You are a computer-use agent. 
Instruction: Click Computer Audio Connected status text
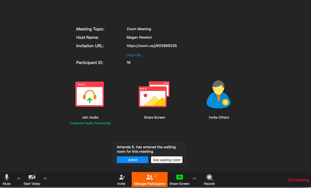[x=90, y=123]
